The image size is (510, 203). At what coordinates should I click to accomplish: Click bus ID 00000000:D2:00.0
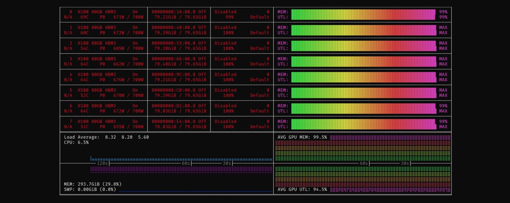174,106
